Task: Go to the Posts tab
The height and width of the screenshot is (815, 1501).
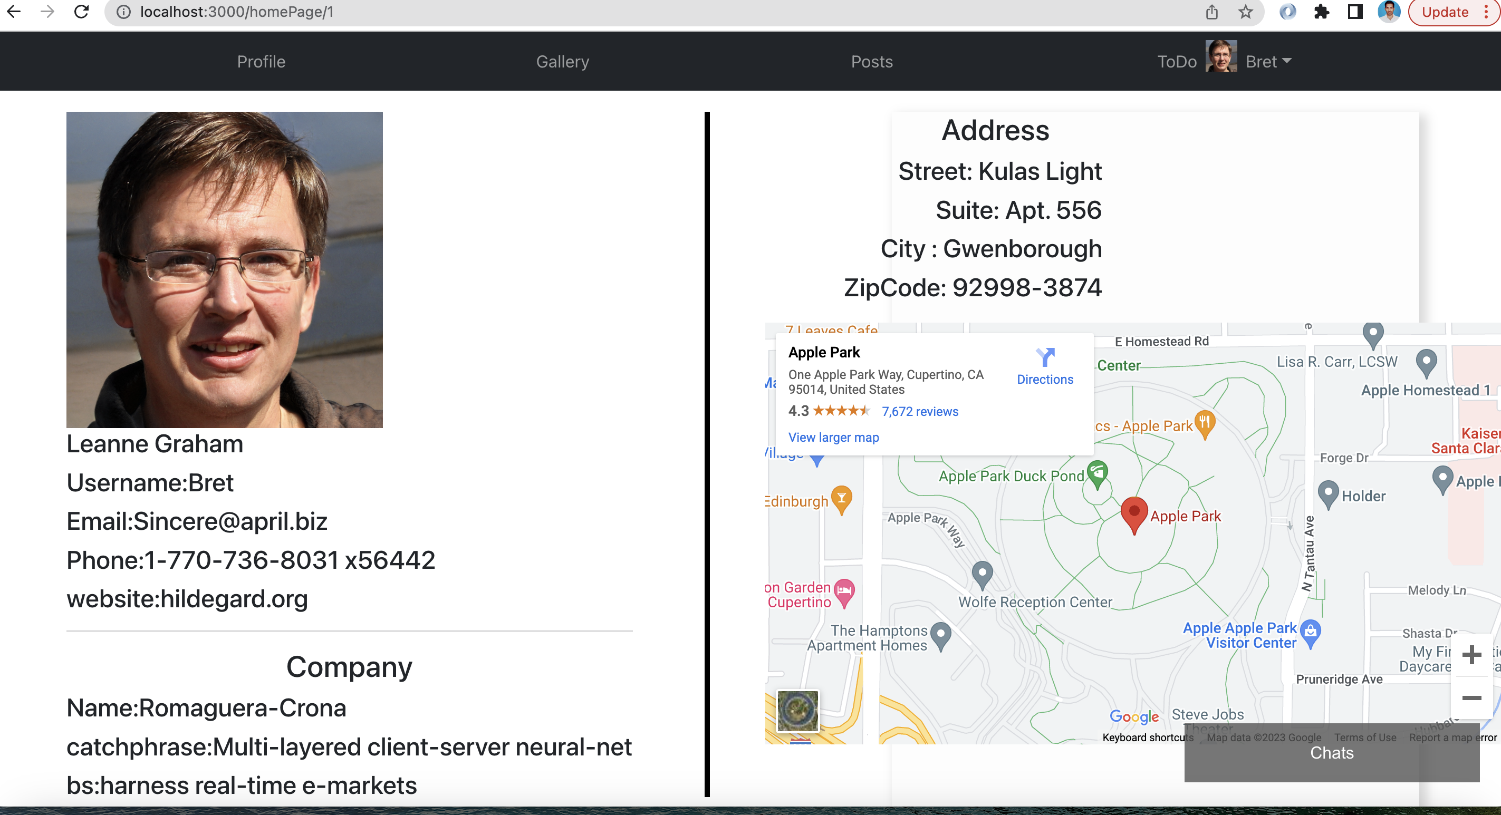Action: point(871,62)
